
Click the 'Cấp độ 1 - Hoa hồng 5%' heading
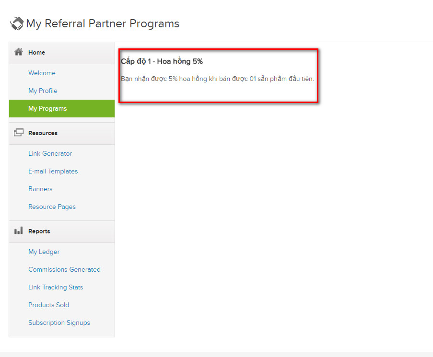tap(162, 61)
